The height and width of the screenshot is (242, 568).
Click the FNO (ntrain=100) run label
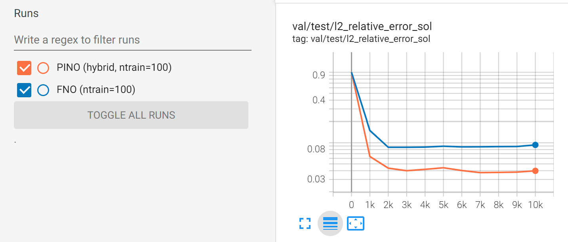96,90
